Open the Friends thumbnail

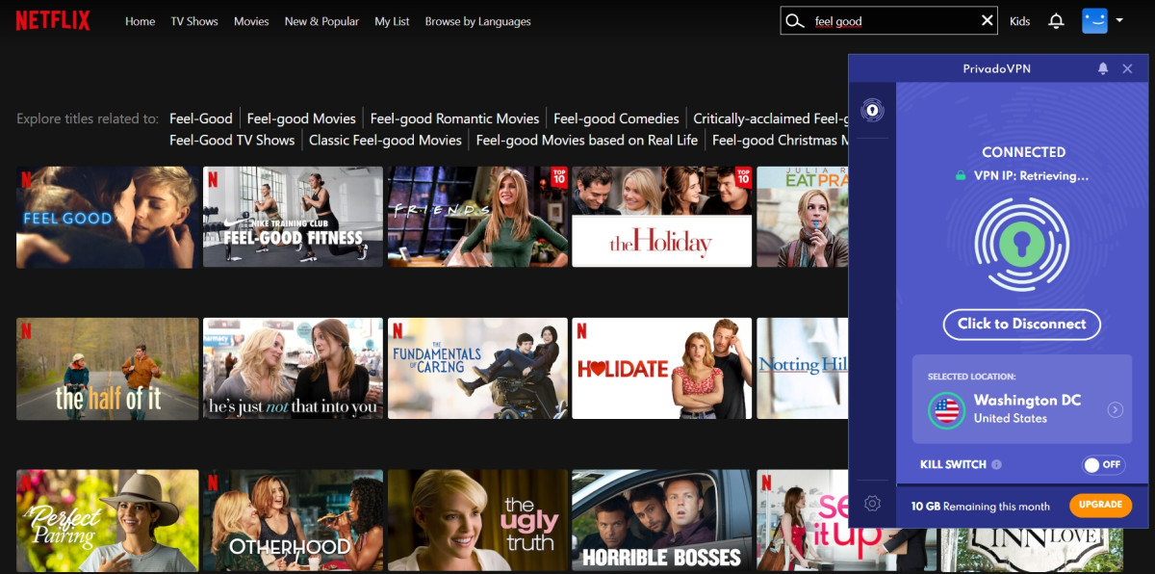(x=477, y=217)
